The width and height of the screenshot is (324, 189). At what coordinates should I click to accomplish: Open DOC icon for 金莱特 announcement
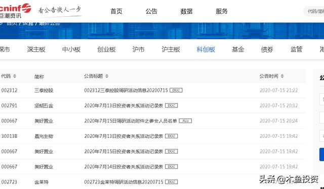[x=172, y=182]
